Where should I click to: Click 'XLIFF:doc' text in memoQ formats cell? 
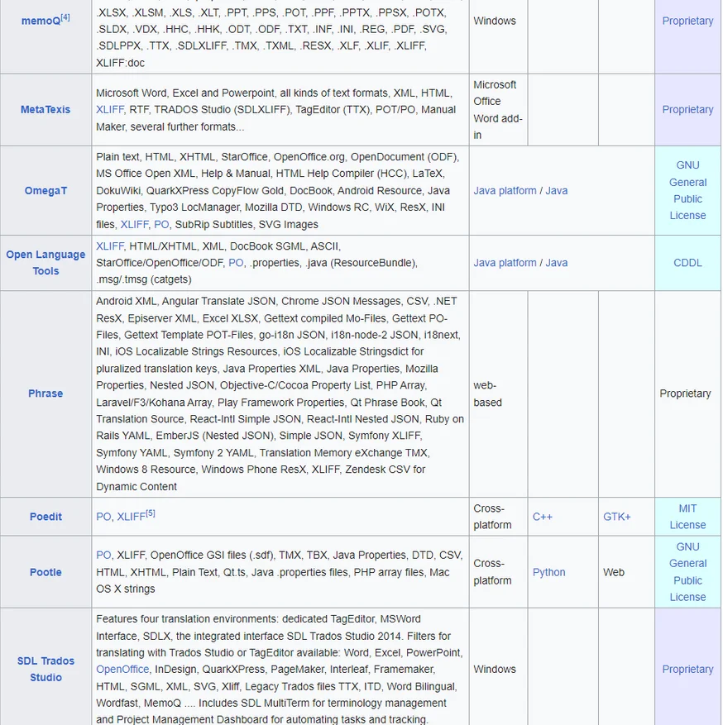tap(120, 63)
